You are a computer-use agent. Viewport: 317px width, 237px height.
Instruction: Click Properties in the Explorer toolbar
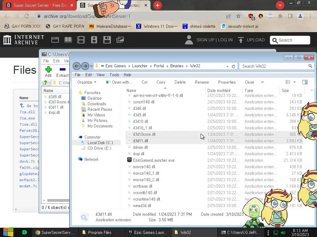pos(227,82)
